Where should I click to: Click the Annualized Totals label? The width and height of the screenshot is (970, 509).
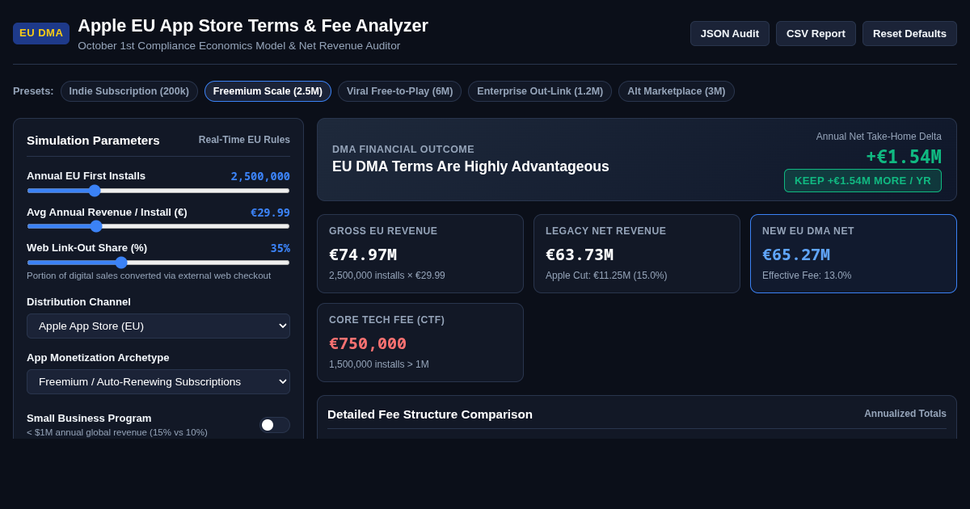905,414
